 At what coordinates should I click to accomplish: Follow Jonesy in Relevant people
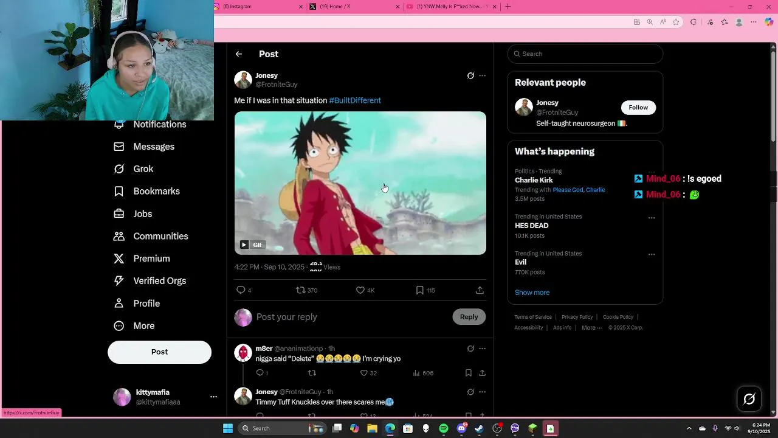(x=638, y=108)
